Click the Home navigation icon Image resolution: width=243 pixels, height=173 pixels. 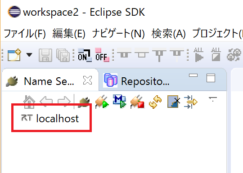pos(29,102)
